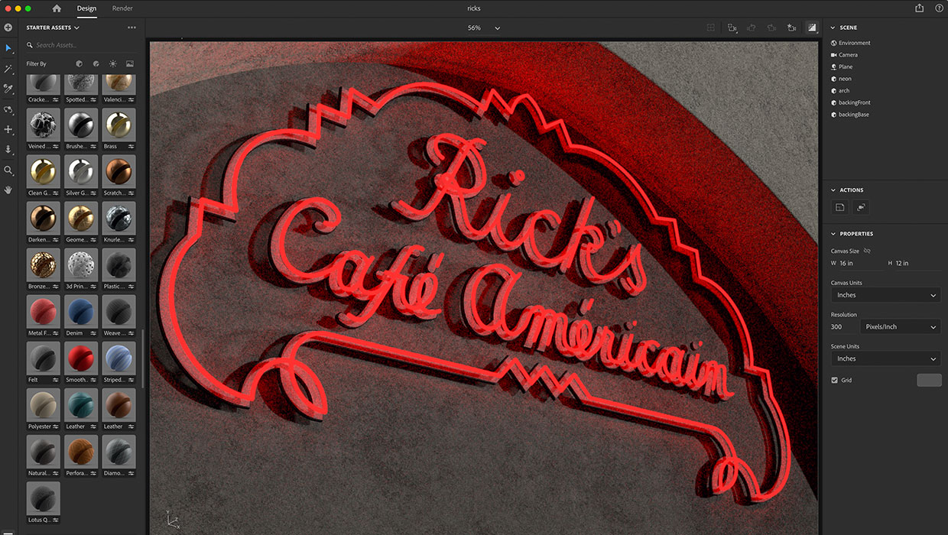
Task: Click the canvas width field 16 in
Action: (860, 263)
